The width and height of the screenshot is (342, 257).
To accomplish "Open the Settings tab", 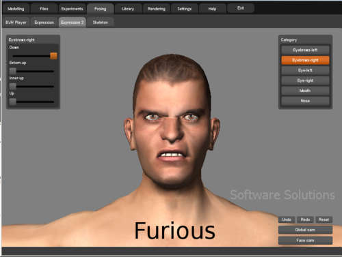I will pyautogui.click(x=184, y=9).
